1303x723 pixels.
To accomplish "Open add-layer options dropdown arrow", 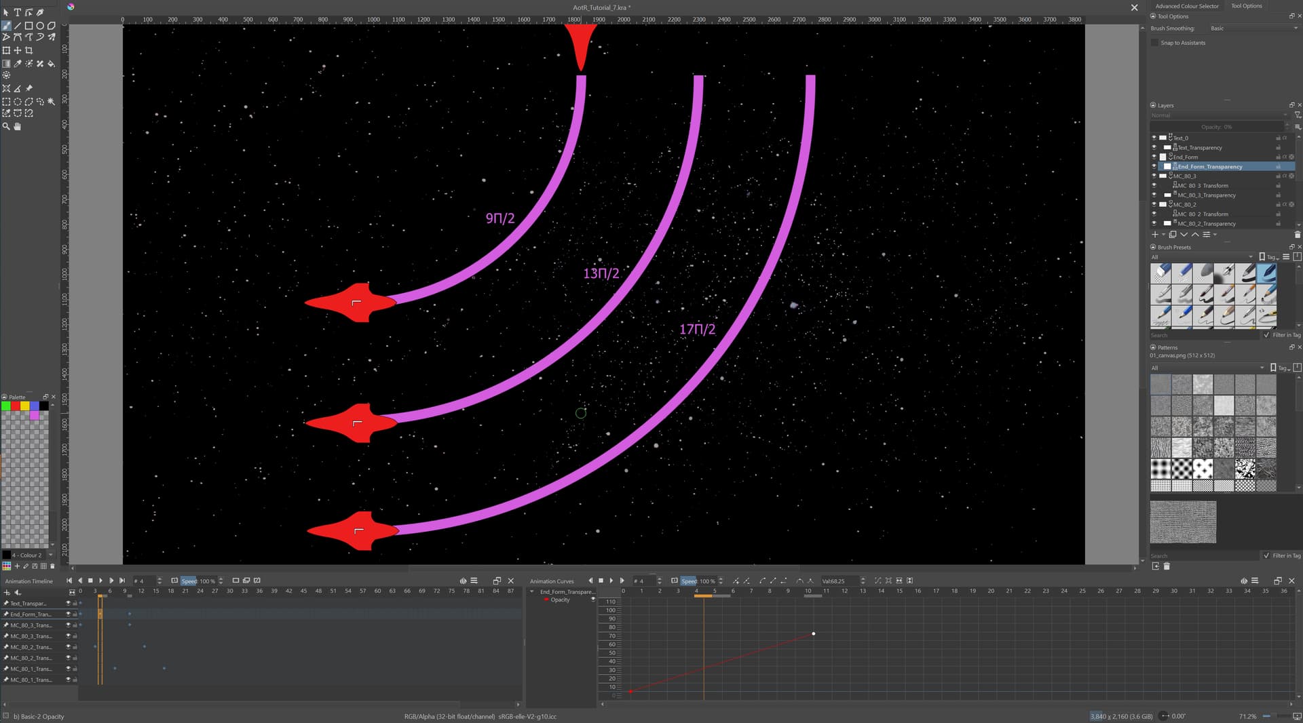I will coord(1163,235).
